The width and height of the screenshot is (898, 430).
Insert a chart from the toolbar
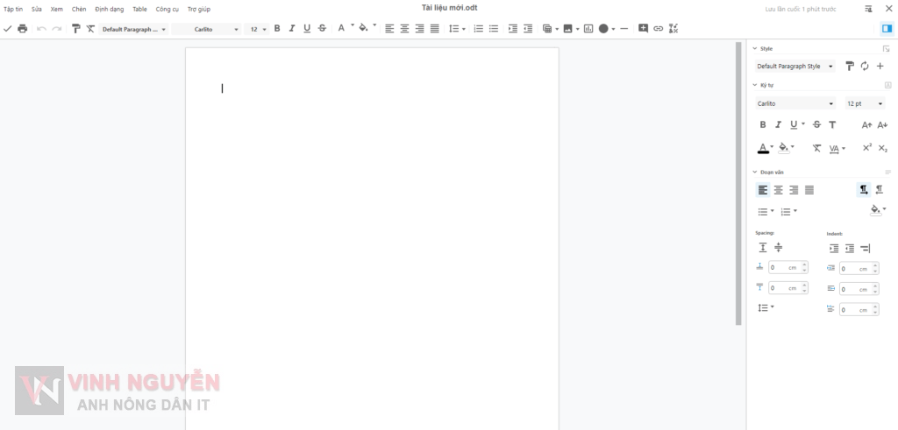588,29
